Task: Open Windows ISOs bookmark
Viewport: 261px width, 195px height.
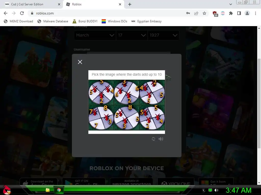Action: (x=114, y=21)
